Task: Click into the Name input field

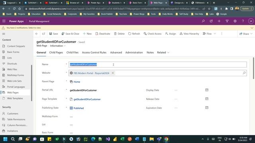Action: coord(158,64)
